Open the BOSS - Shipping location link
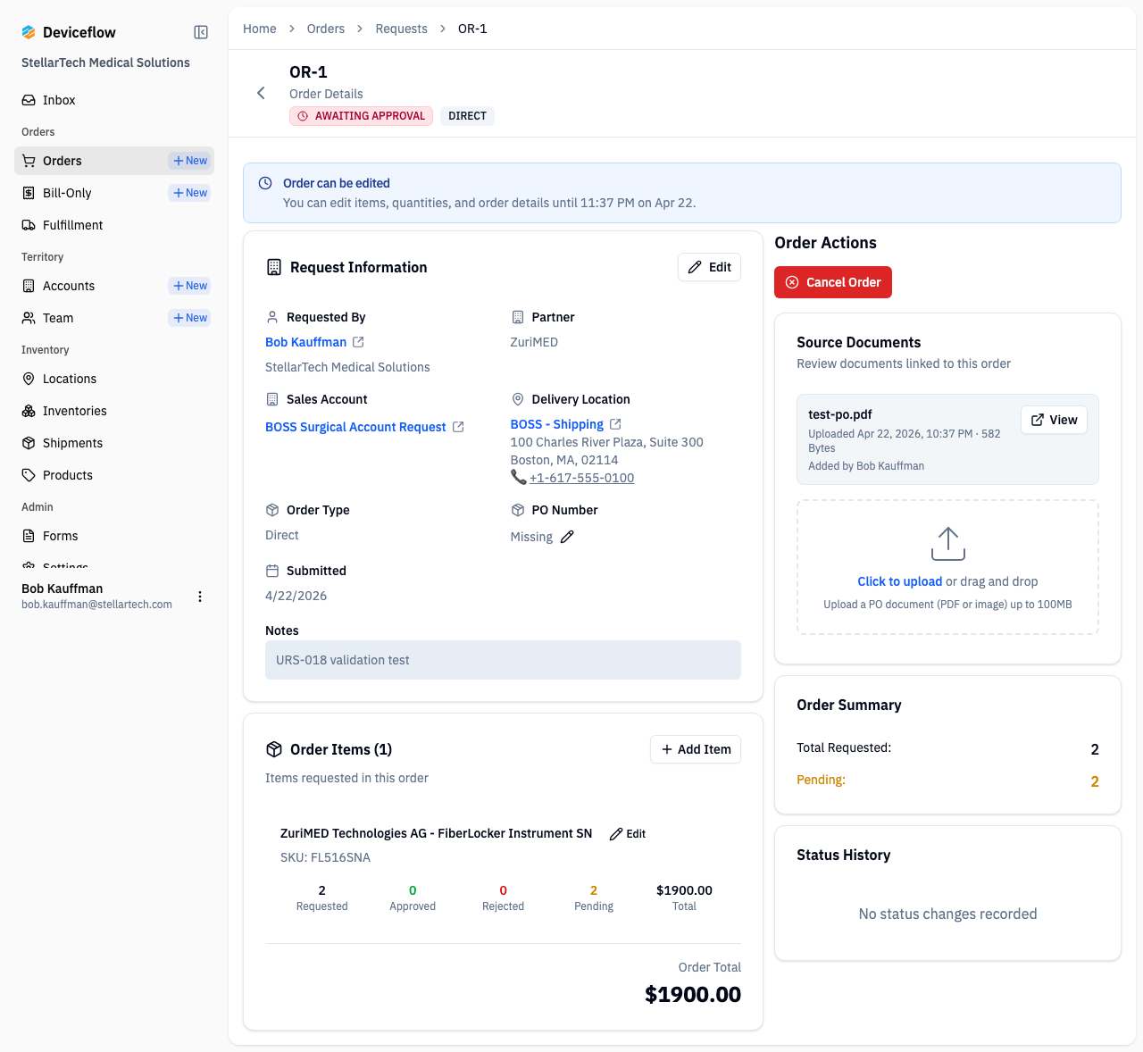The width and height of the screenshot is (1143, 1052). (x=557, y=424)
